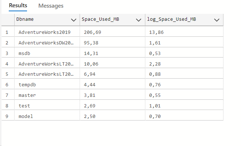Image resolution: width=241 pixels, height=146 pixels.
Task: Select the 13,86 log space value
Action: 157,32
